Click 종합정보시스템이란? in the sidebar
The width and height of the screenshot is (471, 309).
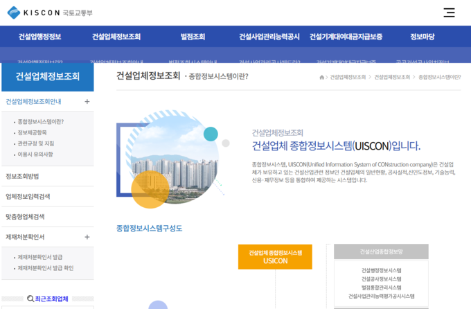pyautogui.click(x=40, y=121)
